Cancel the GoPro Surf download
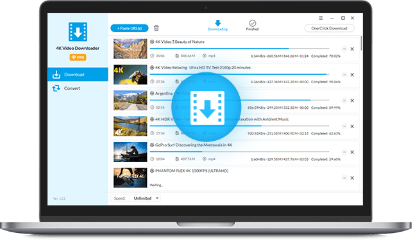 click(x=352, y=152)
